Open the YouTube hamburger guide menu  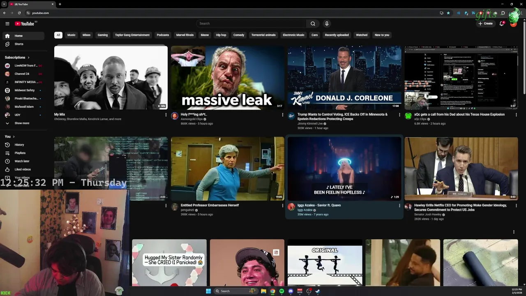[x=7, y=24]
